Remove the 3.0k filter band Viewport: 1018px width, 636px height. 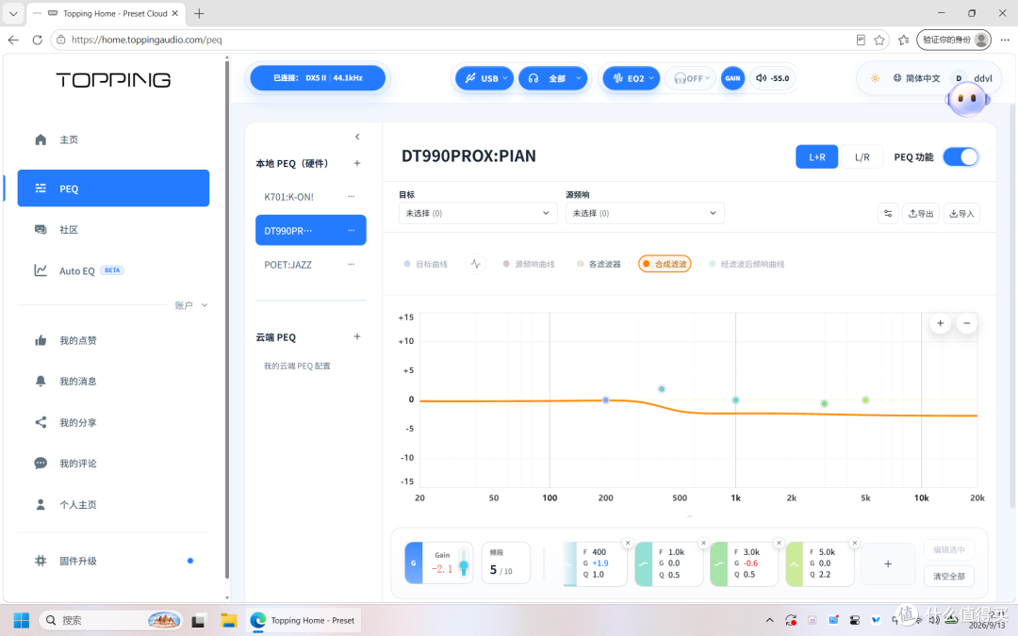click(x=780, y=543)
